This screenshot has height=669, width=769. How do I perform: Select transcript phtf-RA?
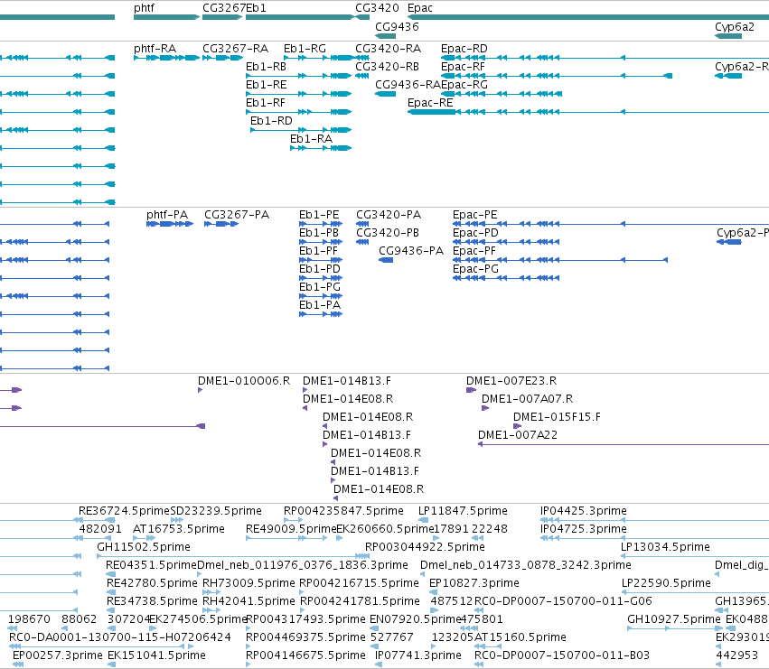[167, 58]
